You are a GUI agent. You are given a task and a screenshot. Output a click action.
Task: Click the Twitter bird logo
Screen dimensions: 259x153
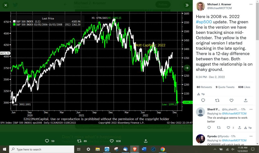15,5
